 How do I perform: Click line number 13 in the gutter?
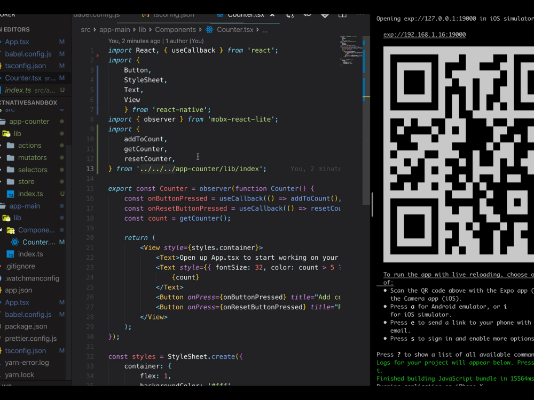pyautogui.click(x=90, y=169)
